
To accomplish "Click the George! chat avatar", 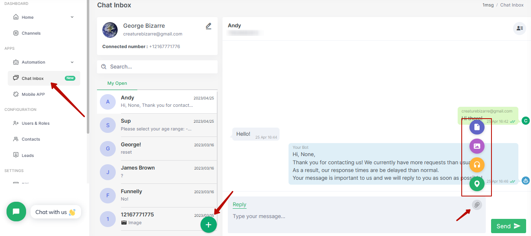I will point(108,149).
